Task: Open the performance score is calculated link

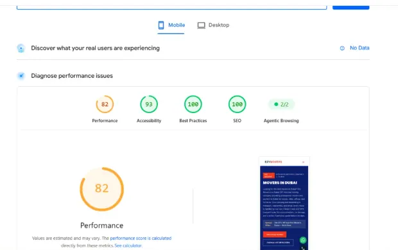Action: [x=141, y=238]
